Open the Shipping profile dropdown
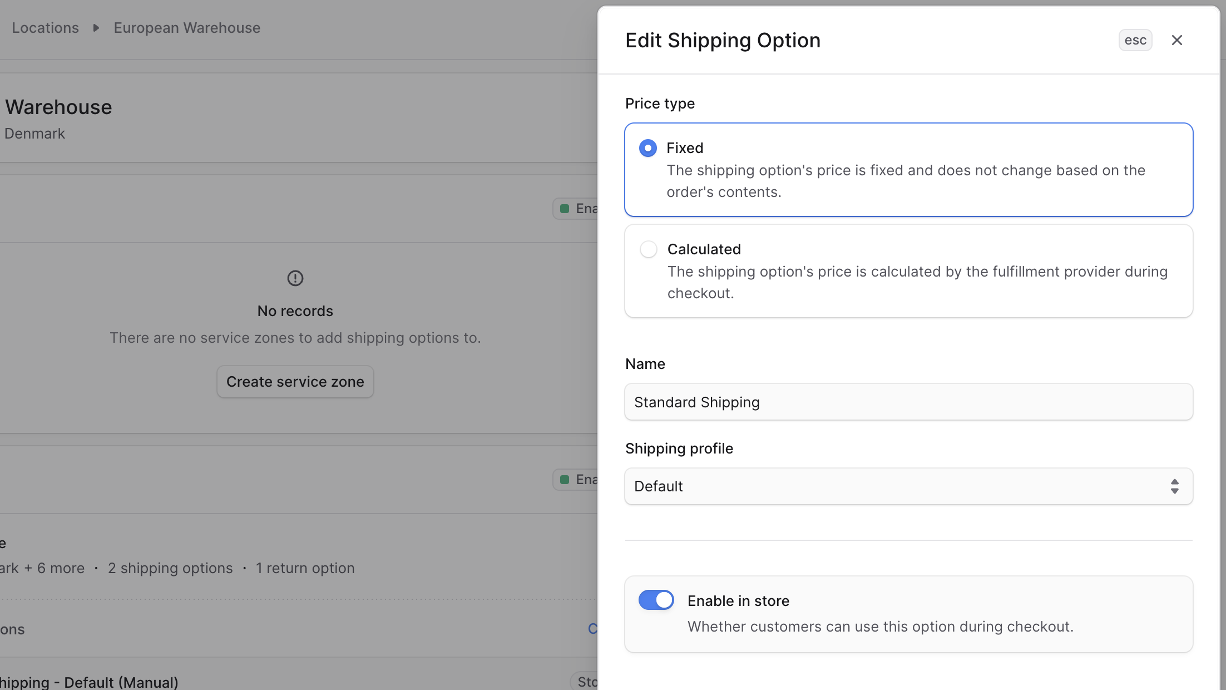Screen dimensions: 1226x690 pos(901,486)
